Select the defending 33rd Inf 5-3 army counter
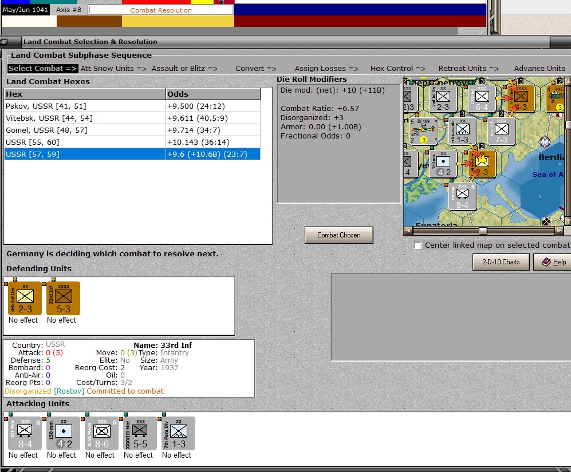571x472 pixels. click(x=64, y=298)
